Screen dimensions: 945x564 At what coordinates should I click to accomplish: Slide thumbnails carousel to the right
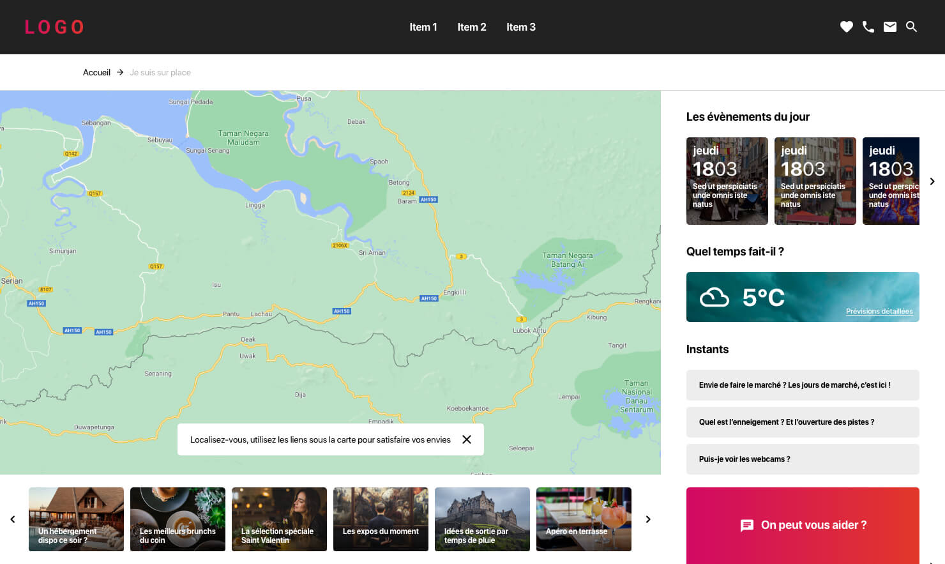[x=648, y=519]
